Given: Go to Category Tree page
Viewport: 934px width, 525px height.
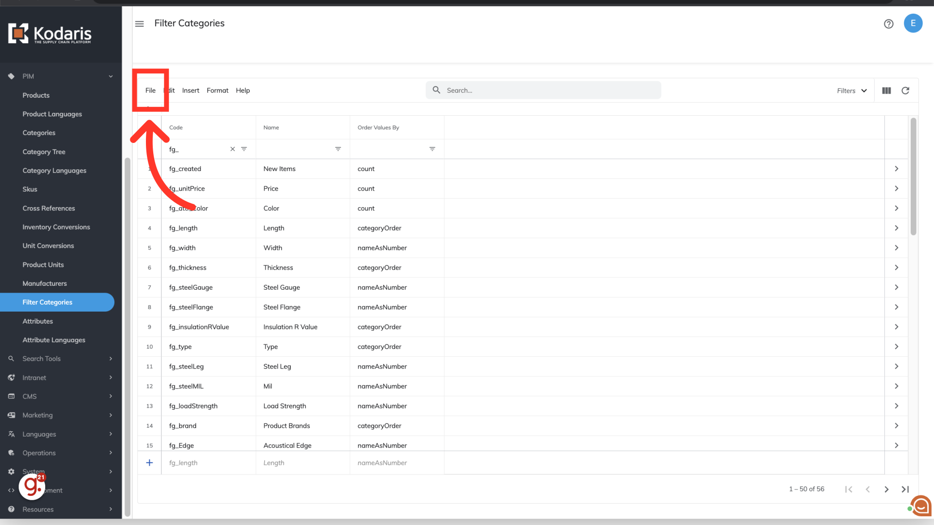Looking at the screenshot, I should (44, 152).
